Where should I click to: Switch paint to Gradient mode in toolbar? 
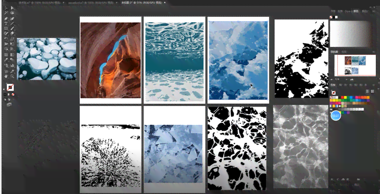point(9,94)
